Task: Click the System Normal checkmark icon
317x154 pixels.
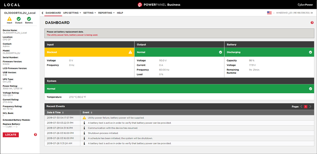Action: [x=311, y=89]
